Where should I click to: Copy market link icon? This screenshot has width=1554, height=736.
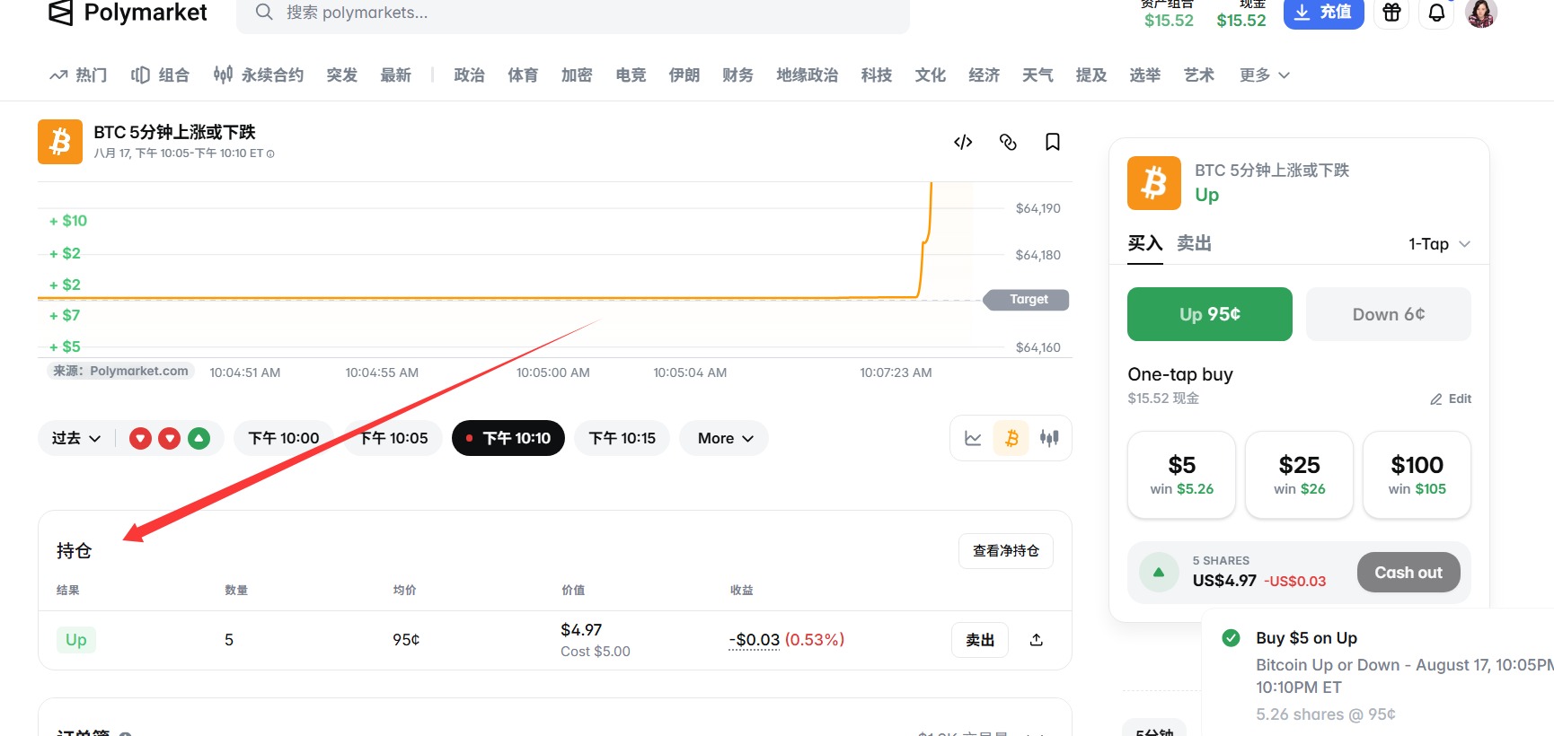1008,142
